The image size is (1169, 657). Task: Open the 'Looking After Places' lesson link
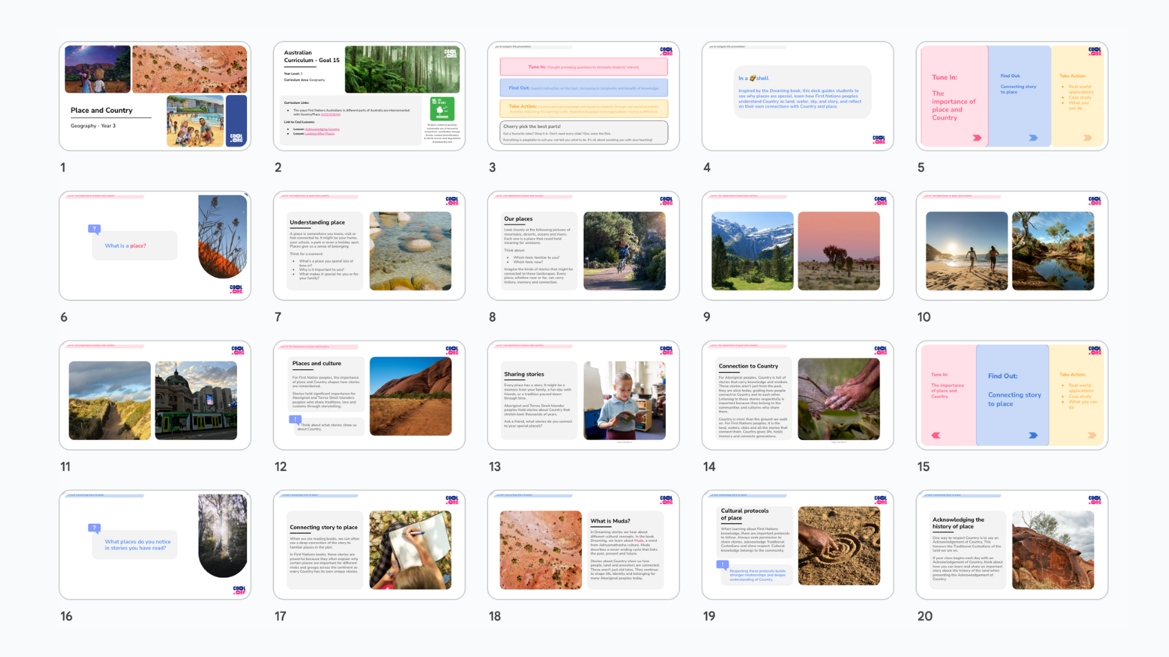(x=320, y=134)
